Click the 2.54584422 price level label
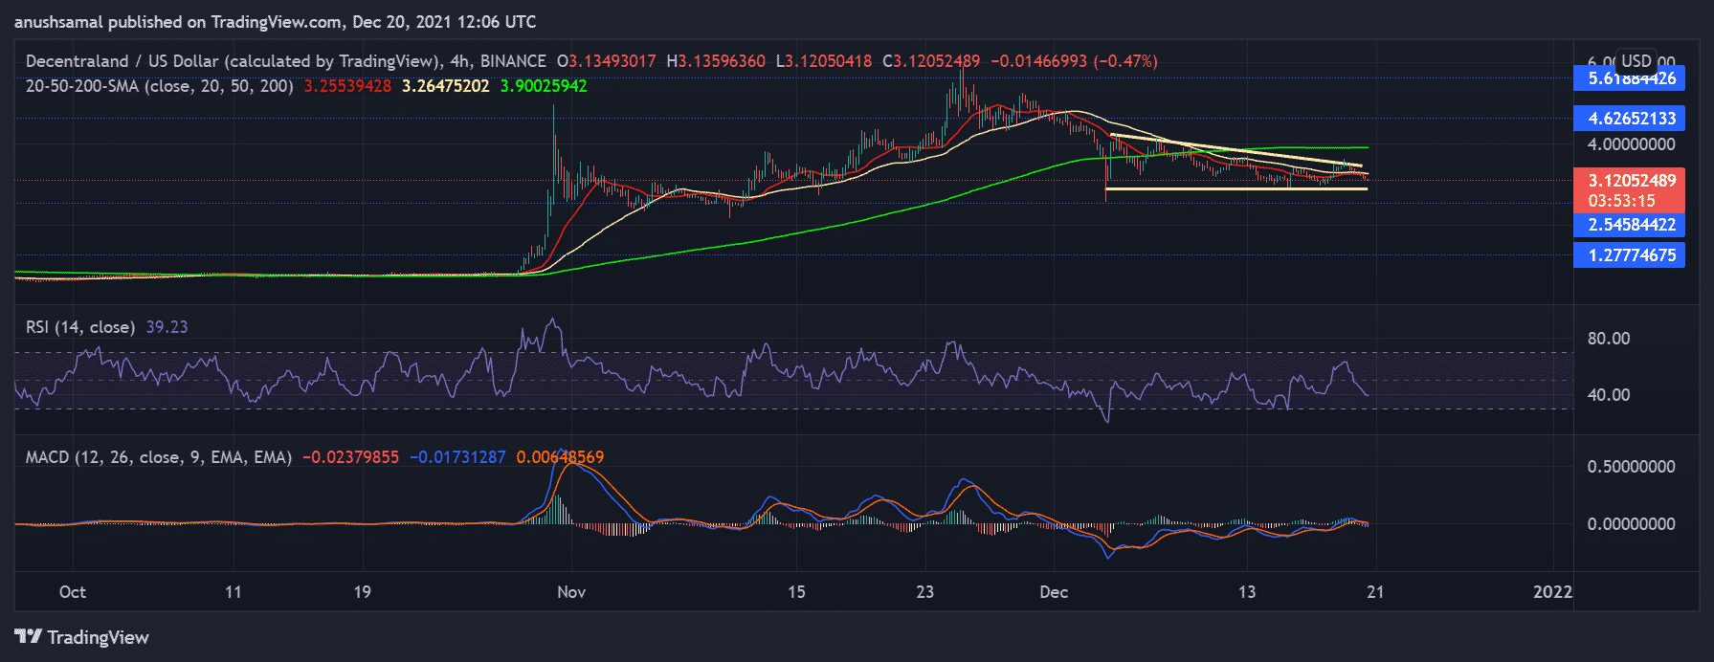The width and height of the screenshot is (1714, 662). 1631,225
